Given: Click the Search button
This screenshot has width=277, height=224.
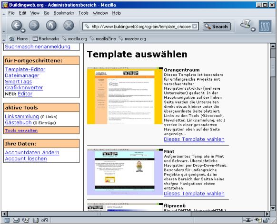Looking at the screenshot, I should pyautogui.click(x=217, y=27).
